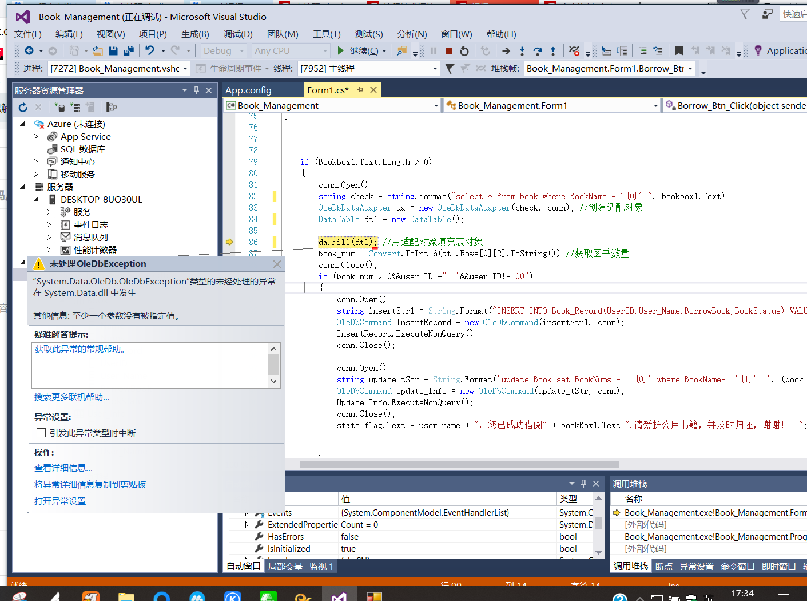
Task: Open the 工具(T) menu
Action: click(x=327, y=34)
